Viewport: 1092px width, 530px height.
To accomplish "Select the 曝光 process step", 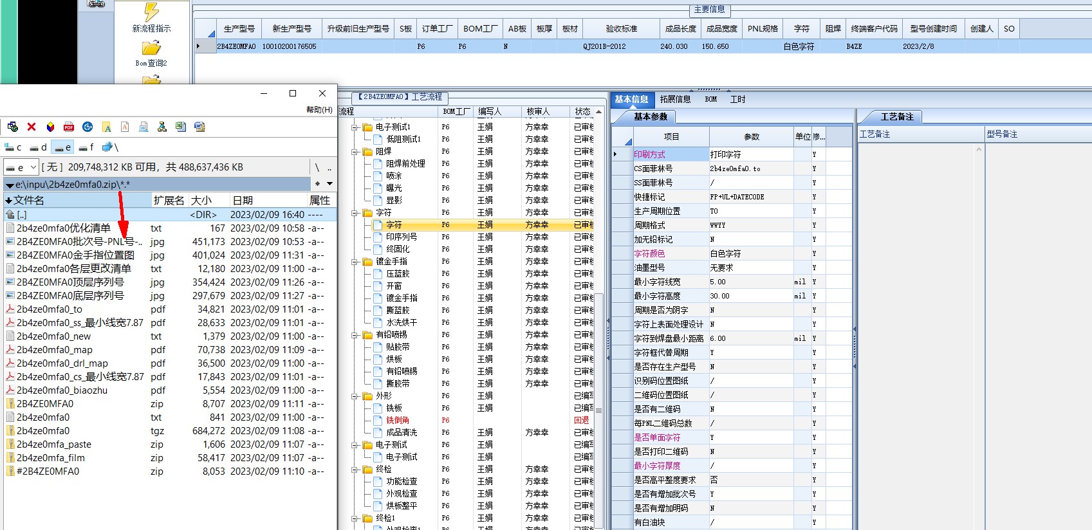I will (x=394, y=188).
